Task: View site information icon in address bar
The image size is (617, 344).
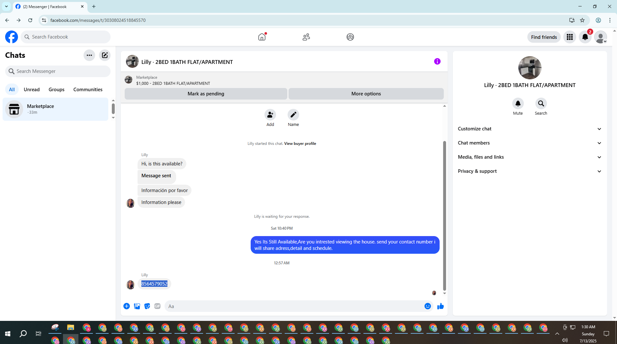Action: pos(44,20)
